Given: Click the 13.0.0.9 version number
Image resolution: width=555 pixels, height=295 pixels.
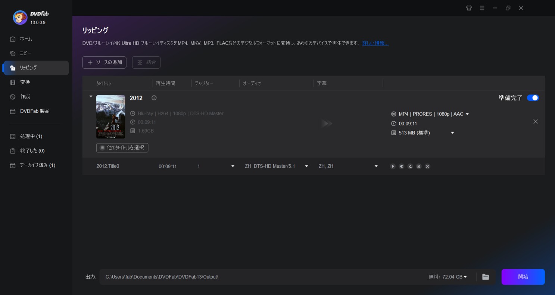Looking at the screenshot, I should 38,22.
